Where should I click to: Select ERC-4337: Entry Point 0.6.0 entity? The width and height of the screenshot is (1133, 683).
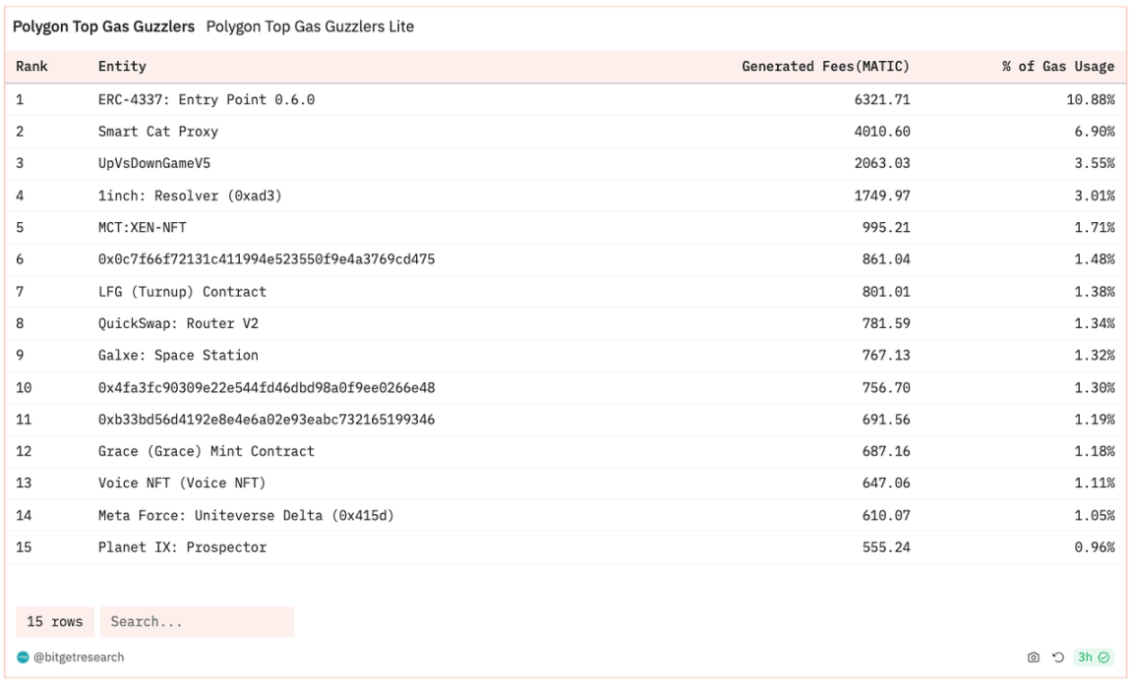tap(207, 99)
